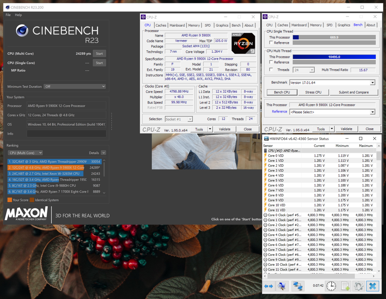Click HWiNFO blue X close-sensors icon

373,286
